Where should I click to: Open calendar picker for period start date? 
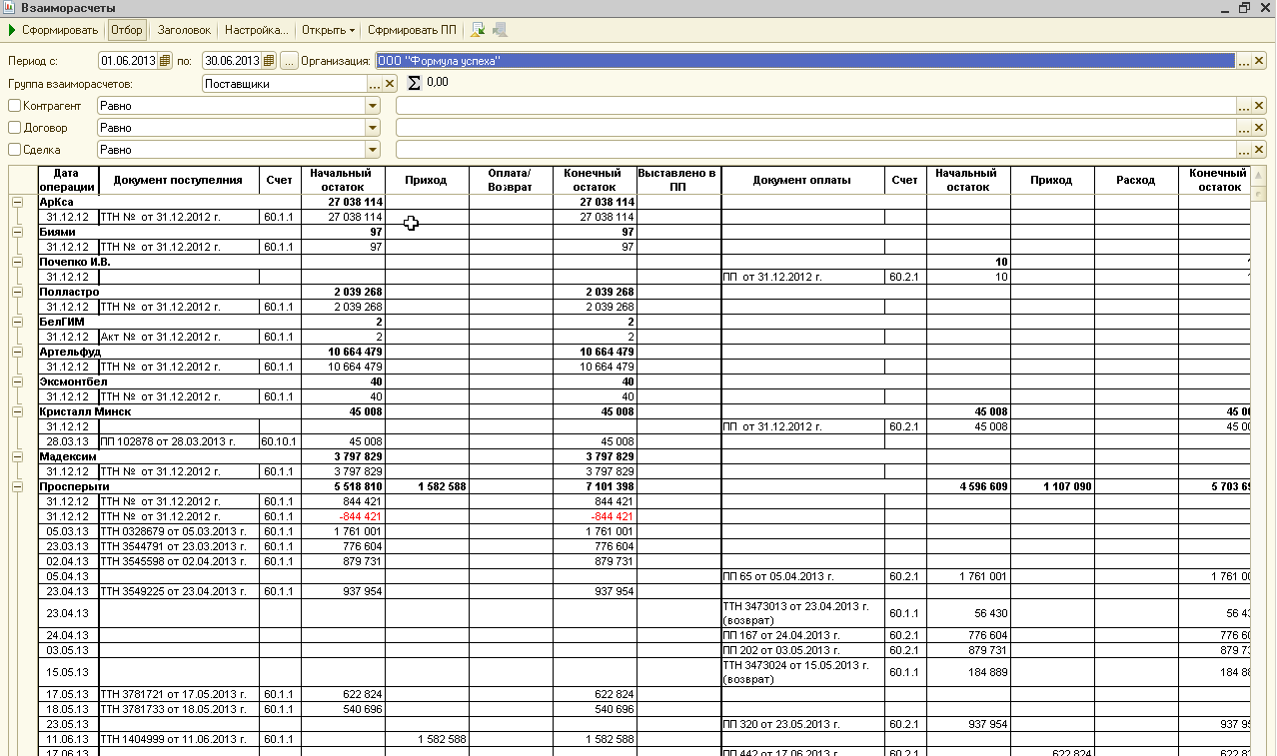[165, 61]
